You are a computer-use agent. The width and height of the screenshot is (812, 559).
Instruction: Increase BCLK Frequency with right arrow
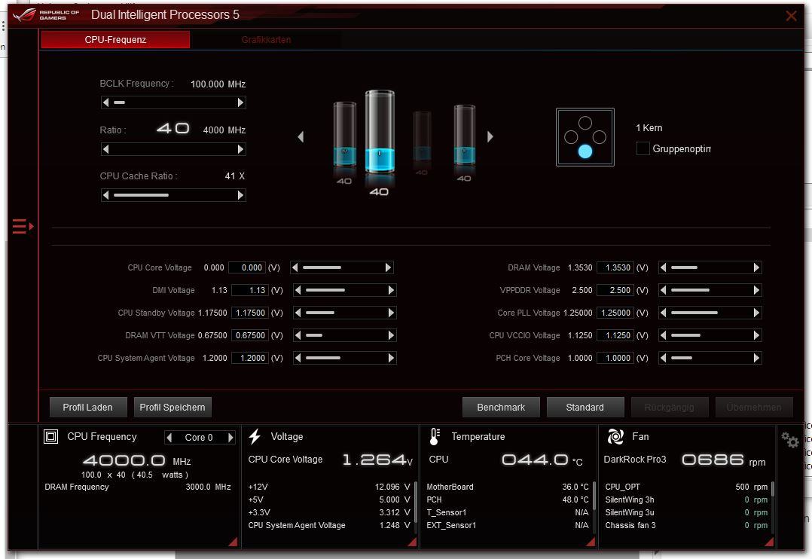[240, 102]
